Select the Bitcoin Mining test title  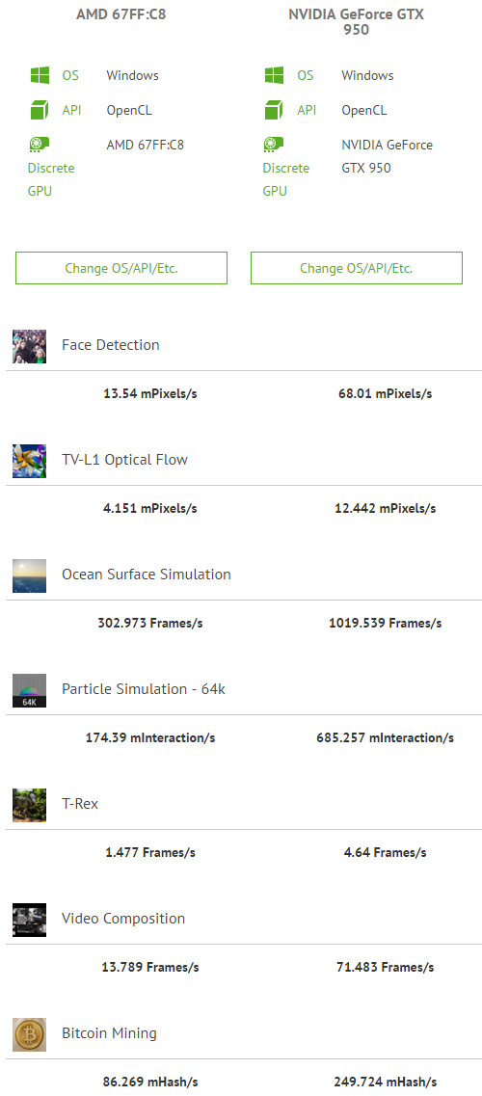(109, 1032)
